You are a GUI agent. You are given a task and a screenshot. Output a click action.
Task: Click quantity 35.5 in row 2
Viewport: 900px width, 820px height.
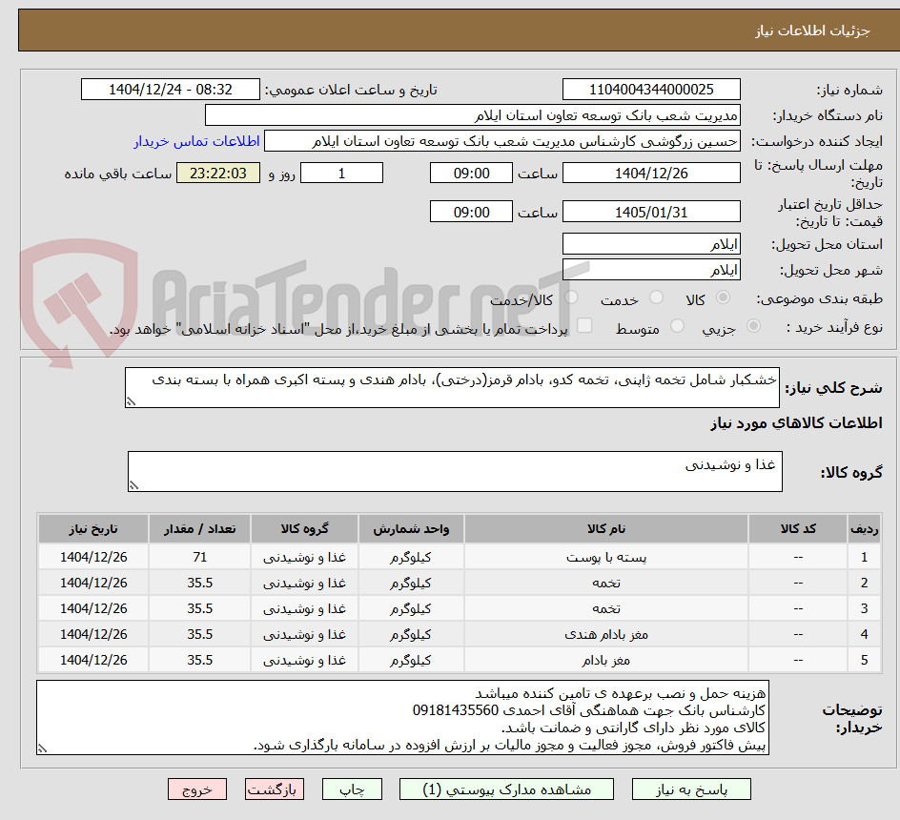(200, 584)
